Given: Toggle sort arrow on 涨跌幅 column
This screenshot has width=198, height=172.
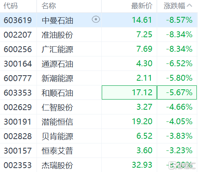Looking at the screenshot, I should coord(189,5).
